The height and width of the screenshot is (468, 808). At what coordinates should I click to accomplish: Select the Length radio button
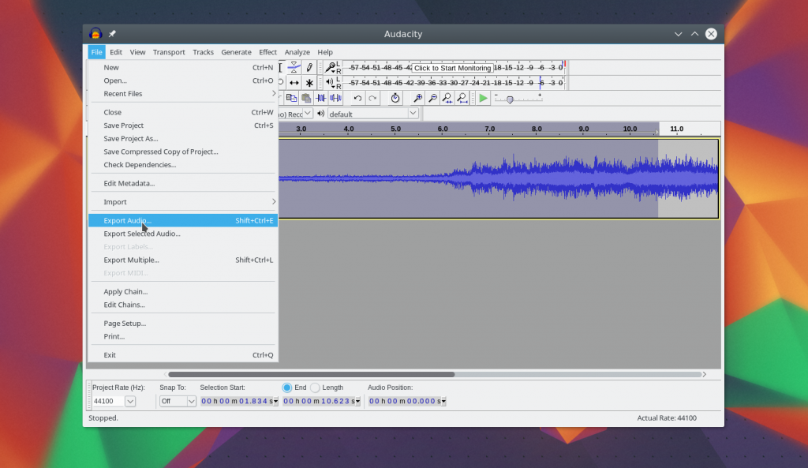[x=316, y=388]
